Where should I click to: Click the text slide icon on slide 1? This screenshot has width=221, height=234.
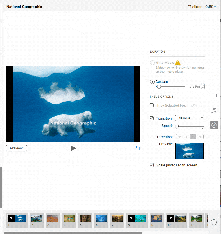coord(11,218)
